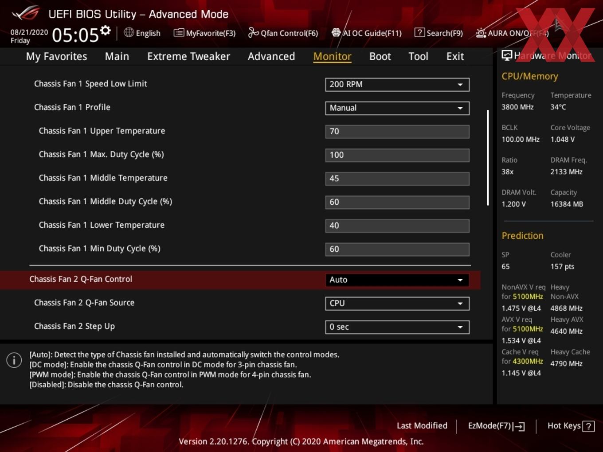Image resolution: width=603 pixels, height=452 pixels.
Task: Click the 4790 MHz Heavy Cache value
Action: tap(567, 364)
